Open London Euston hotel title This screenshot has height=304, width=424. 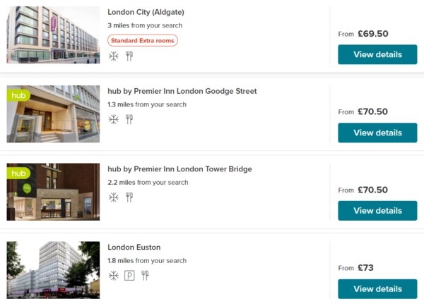134,248
